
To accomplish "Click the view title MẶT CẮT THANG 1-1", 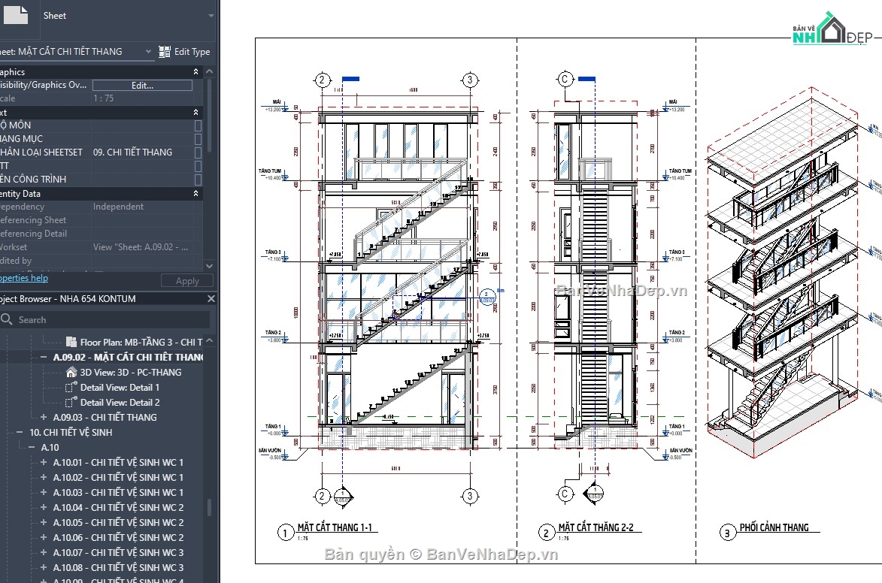I will tap(334, 527).
